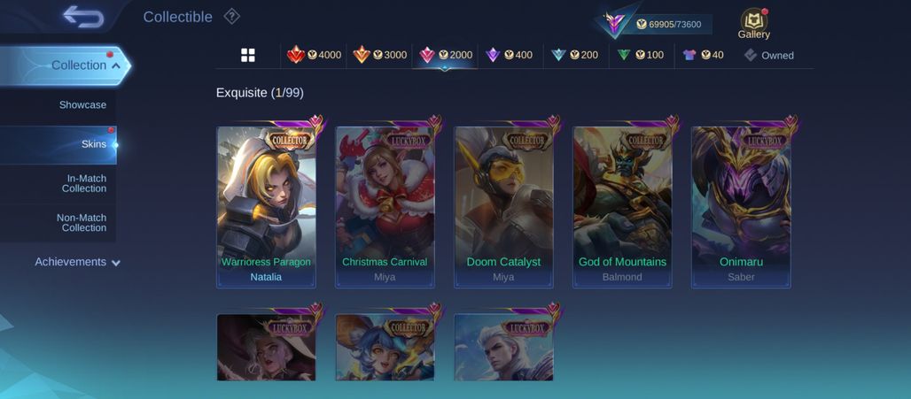The width and height of the screenshot is (911, 399).
Task: Select the 200-point blue gem tier
Action: 574,55
